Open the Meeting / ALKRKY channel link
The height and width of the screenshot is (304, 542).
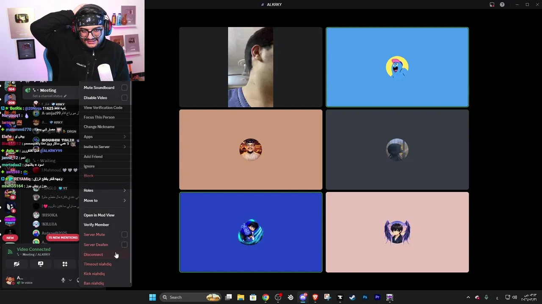[x=33, y=255]
